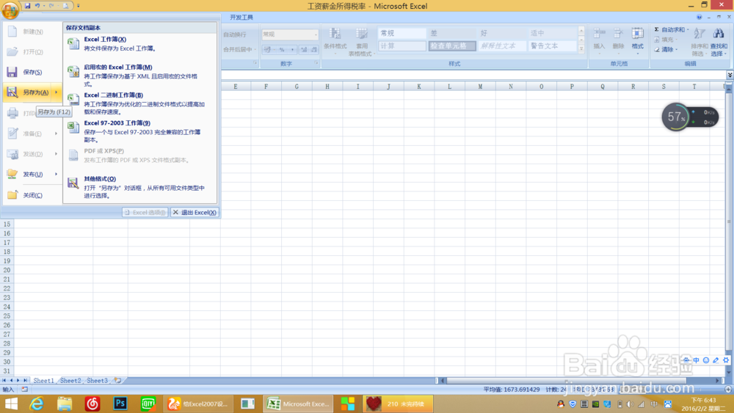This screenshot has width=734, height=413.
Task: Switch to Sheet3 tab
Action: pos(97,381)
